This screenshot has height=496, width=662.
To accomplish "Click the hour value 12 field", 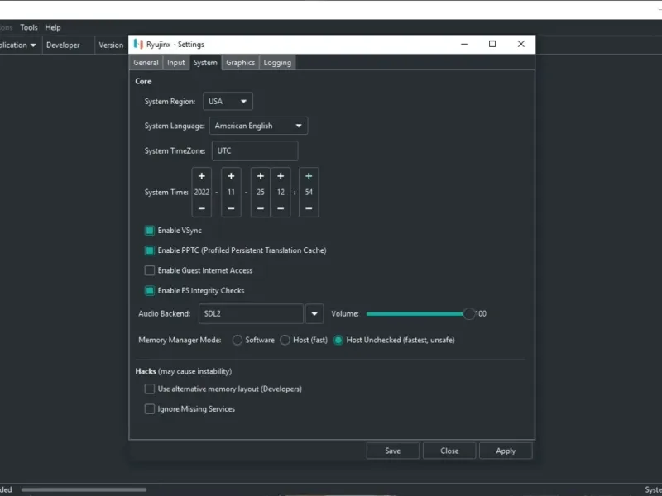I will 281,193.
